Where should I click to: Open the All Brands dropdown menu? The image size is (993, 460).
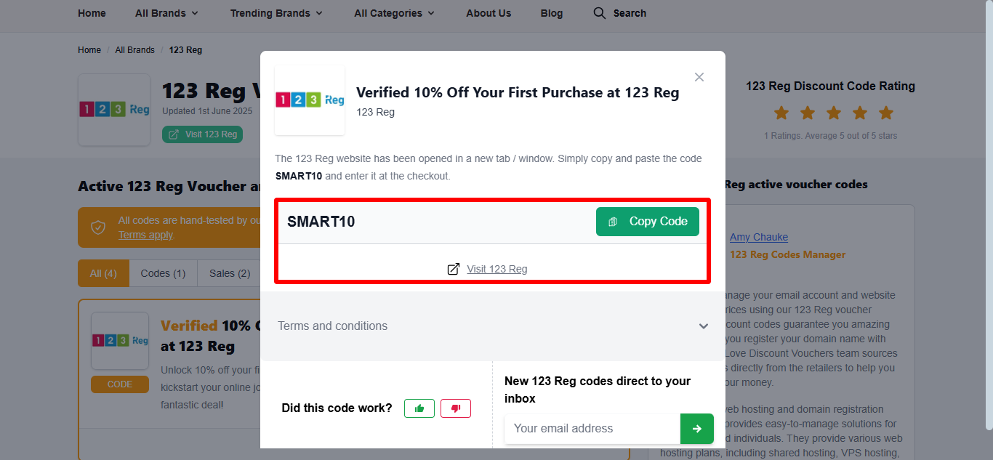click(x=166, y=13)
